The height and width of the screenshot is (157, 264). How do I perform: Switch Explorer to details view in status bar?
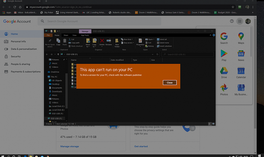[209, 124]
